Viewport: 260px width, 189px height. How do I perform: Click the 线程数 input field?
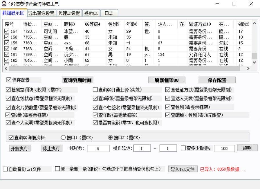98,148
